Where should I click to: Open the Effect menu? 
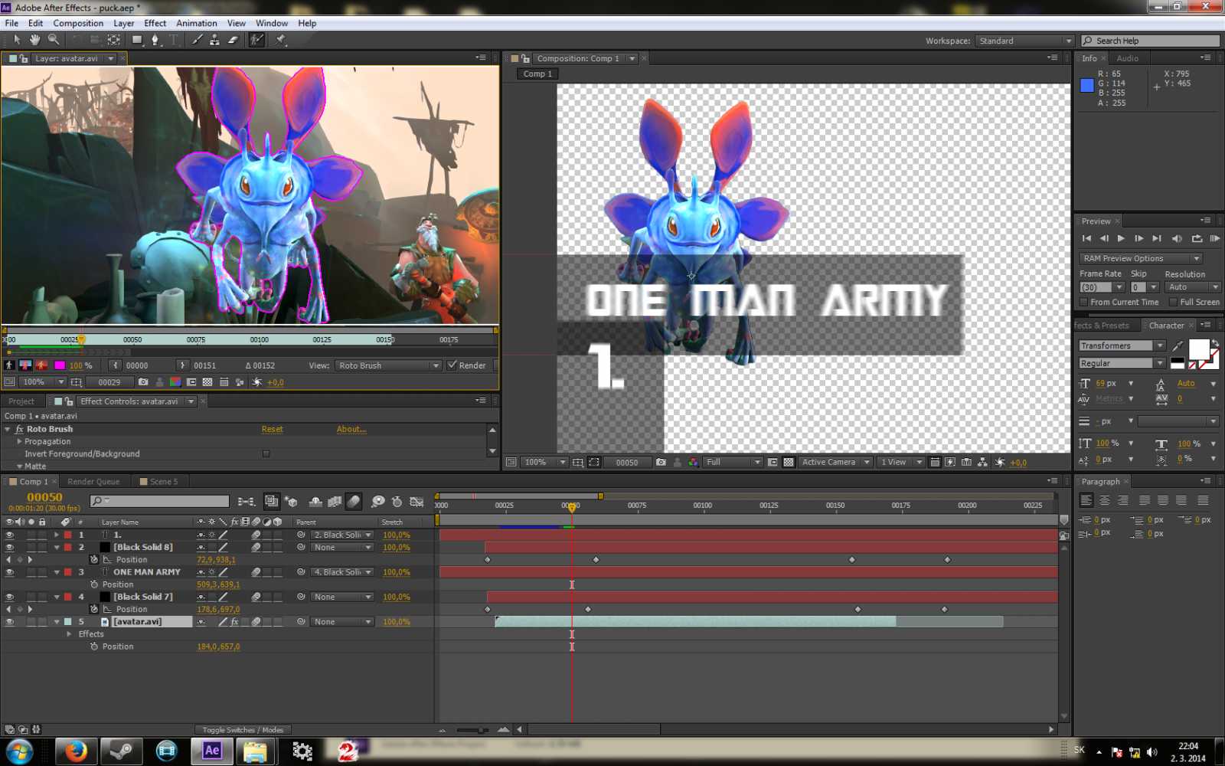point(155,24)
